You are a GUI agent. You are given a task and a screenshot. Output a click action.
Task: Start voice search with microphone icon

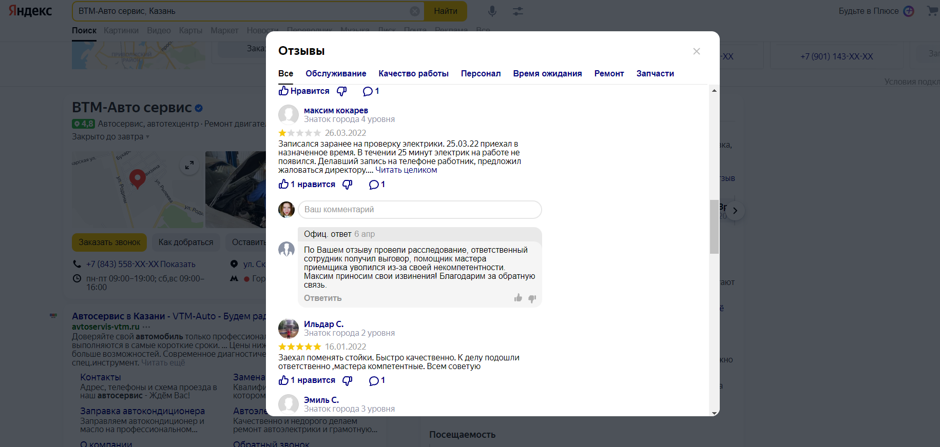coord(492,11)
